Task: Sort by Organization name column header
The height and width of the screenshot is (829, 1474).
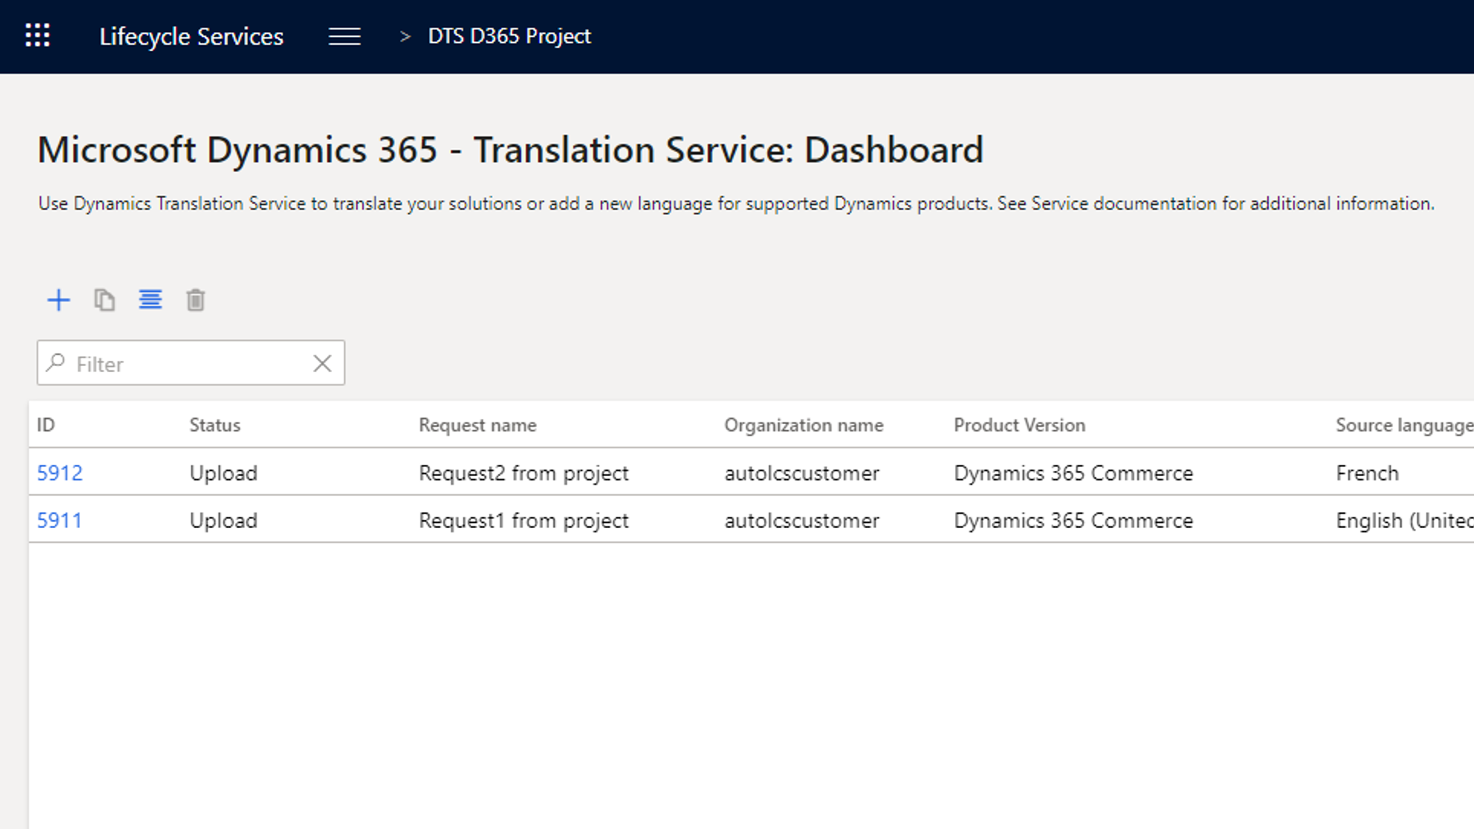Action: click(x=804, y=425)
